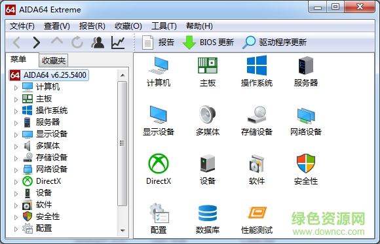The image size is (380, 244).
Task: Click the 报告 report button
Action: 159,43
